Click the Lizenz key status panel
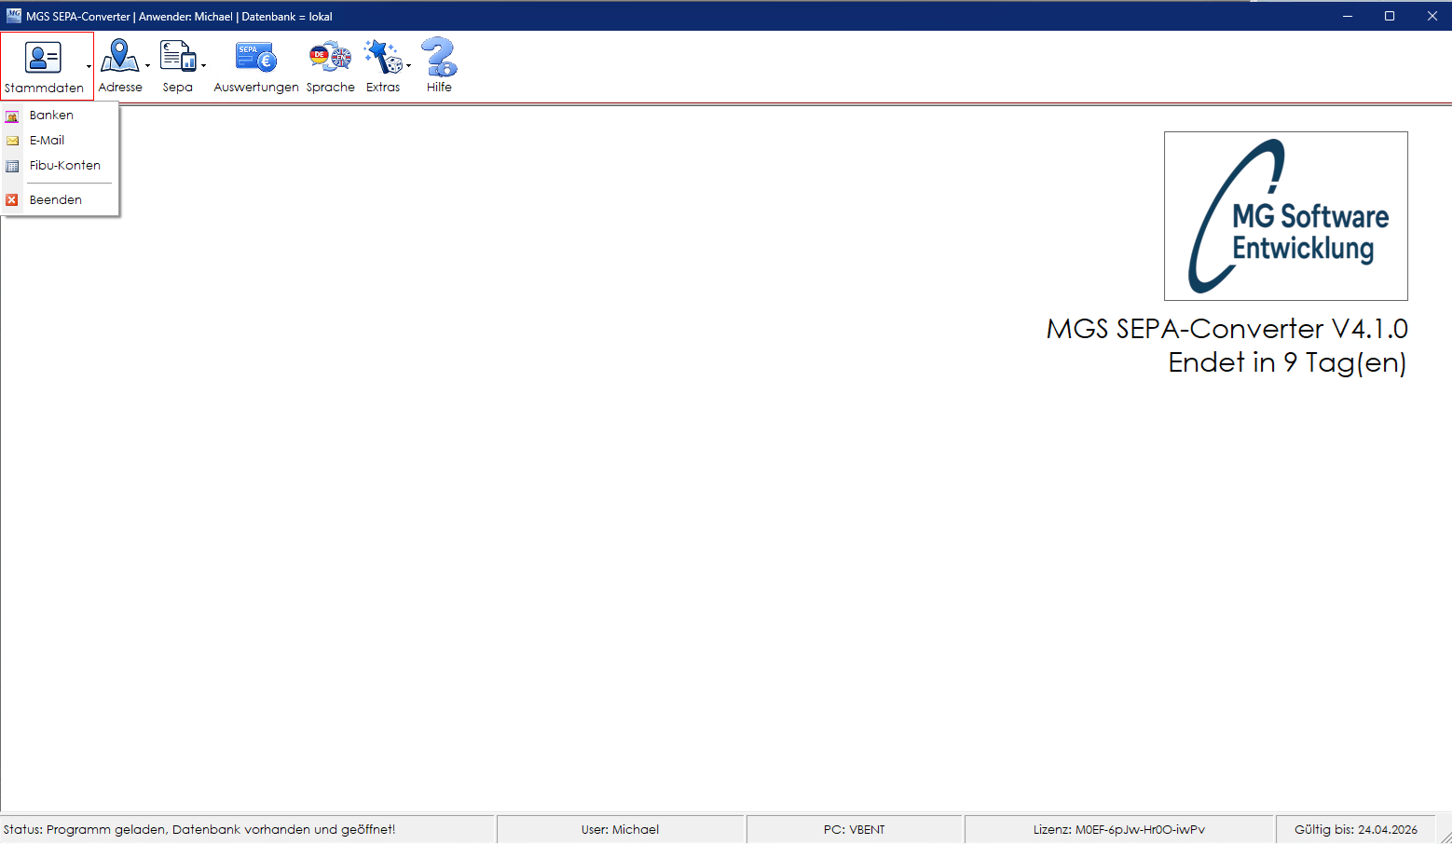 pos(1118,829)
